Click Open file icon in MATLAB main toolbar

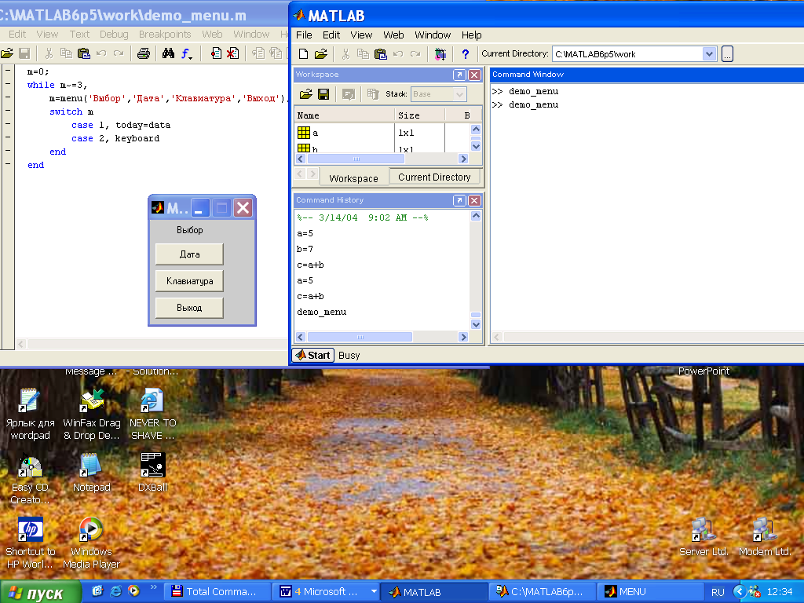[321, 54]
